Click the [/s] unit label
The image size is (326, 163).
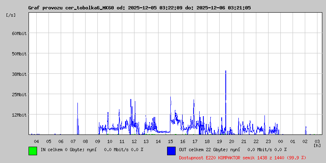11,15
